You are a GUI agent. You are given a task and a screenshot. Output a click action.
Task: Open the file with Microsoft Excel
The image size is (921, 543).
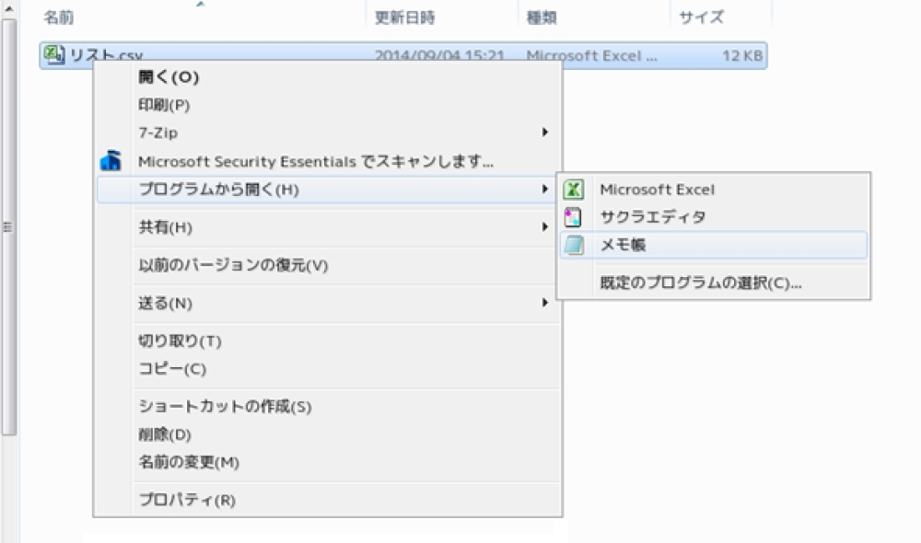(714, 189)
